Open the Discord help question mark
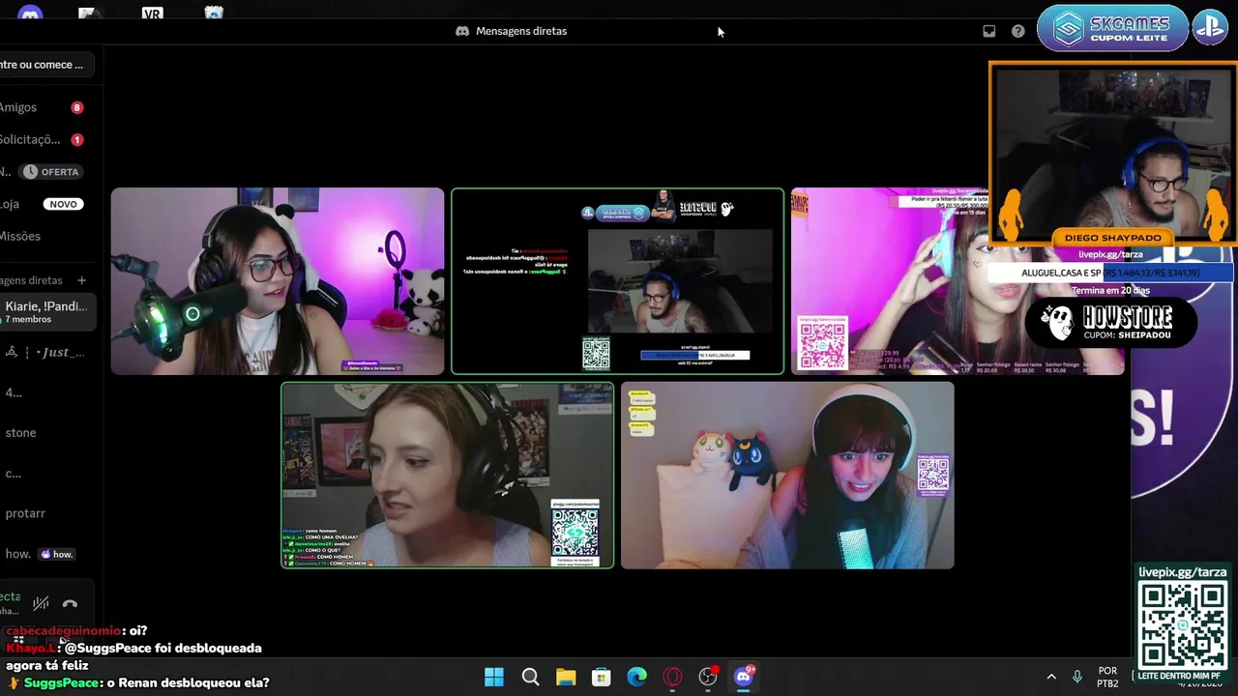Viewport: 1238px width, 696px height. [1017, 31]
